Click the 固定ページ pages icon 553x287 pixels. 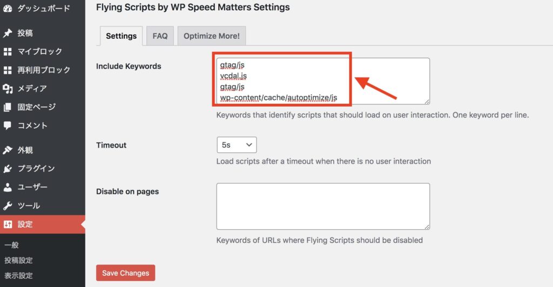click(8, 107)
